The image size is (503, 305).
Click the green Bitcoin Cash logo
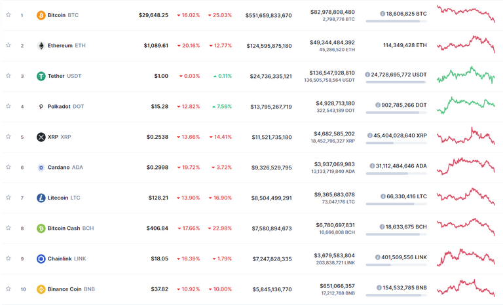41,228
